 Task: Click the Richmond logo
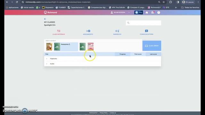tap(51, 12)
